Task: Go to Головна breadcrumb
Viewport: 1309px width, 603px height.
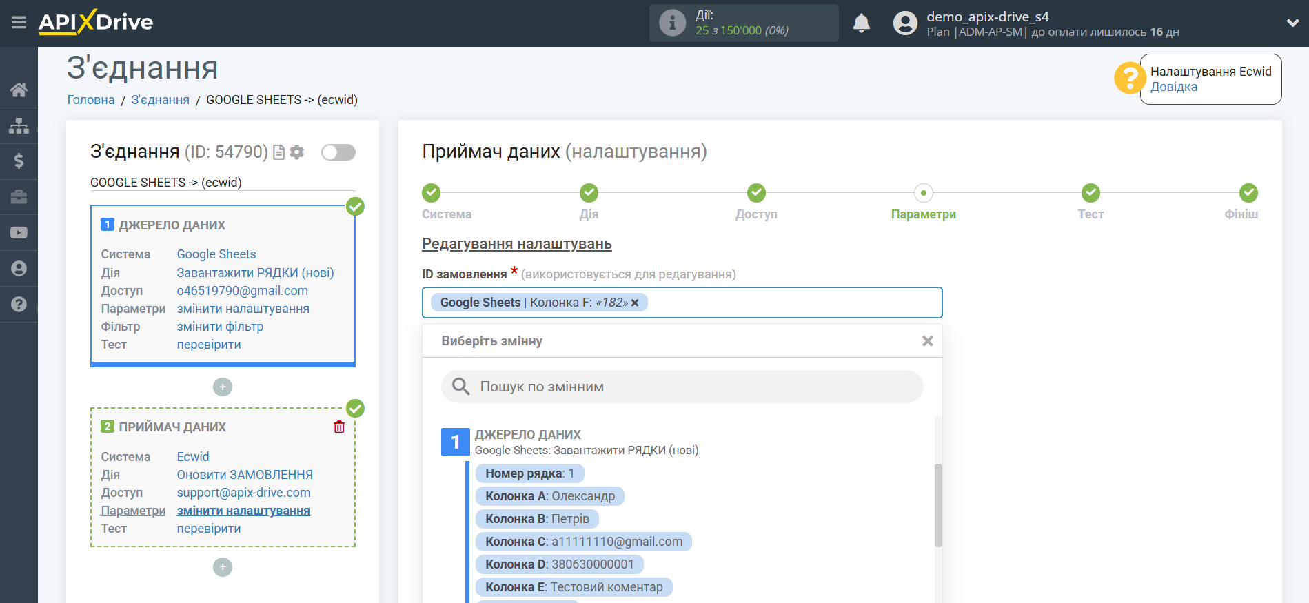Action: [91, 100]
